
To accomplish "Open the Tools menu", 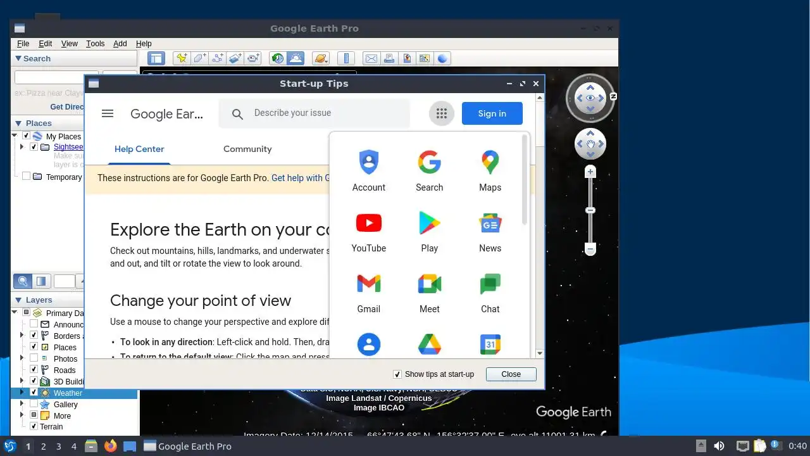I will click(95, 44).
